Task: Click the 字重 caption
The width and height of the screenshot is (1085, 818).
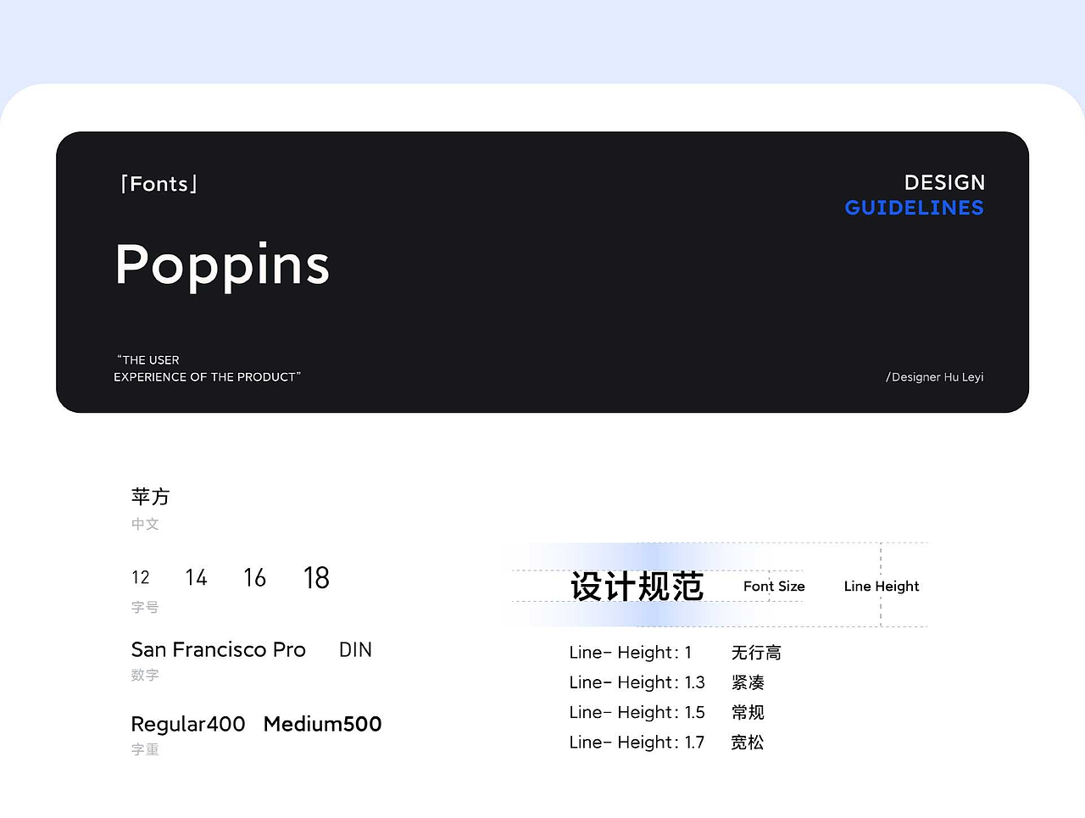Action: [x=145, y=749]
